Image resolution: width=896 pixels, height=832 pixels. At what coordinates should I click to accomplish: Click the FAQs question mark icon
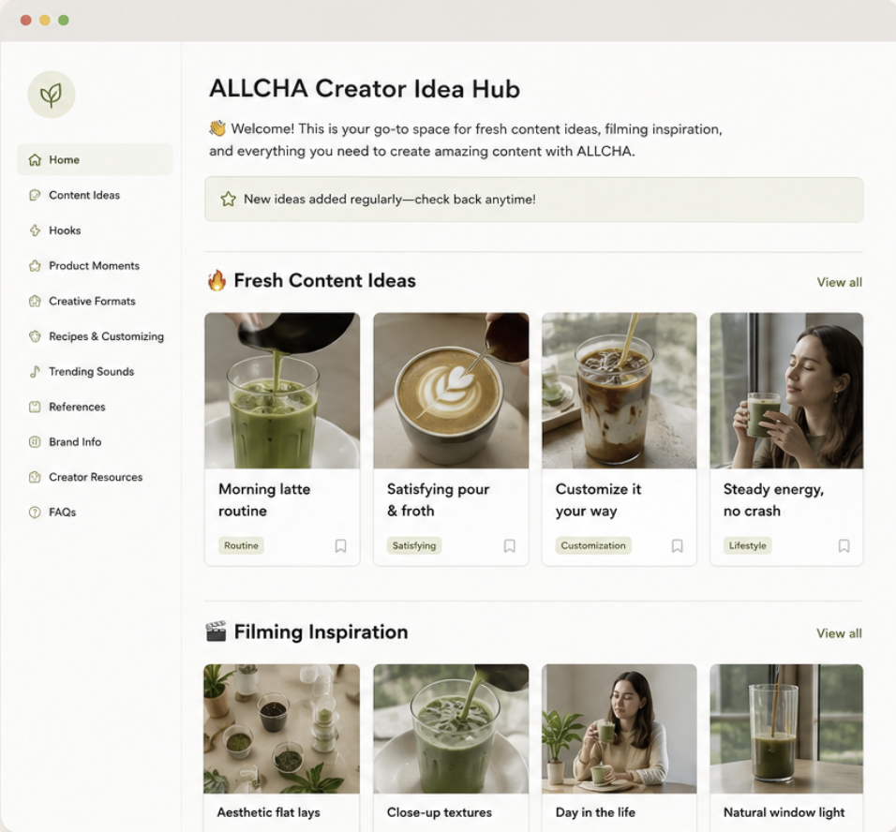tap(35, 513)
